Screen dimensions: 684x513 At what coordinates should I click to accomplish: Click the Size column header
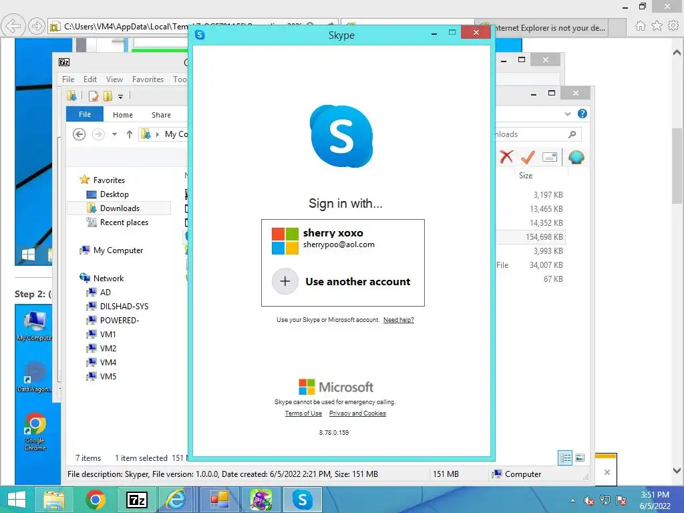526,176
